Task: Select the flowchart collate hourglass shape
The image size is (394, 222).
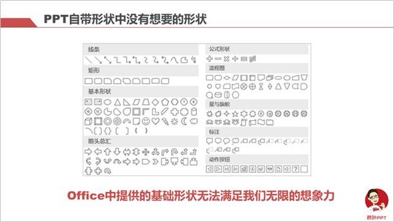Action: 261,87
